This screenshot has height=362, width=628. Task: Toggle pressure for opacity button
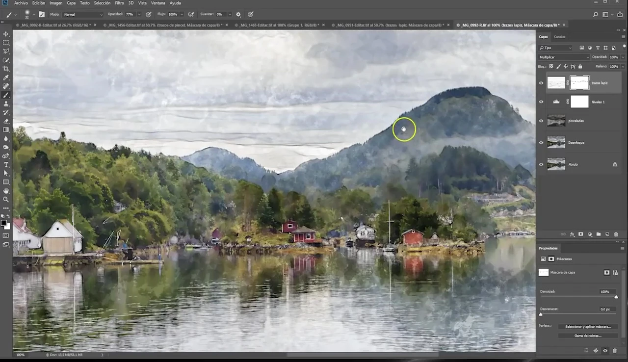(148, 14)
